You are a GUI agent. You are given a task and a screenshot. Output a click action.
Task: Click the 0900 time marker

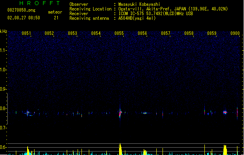click(235, 33)
